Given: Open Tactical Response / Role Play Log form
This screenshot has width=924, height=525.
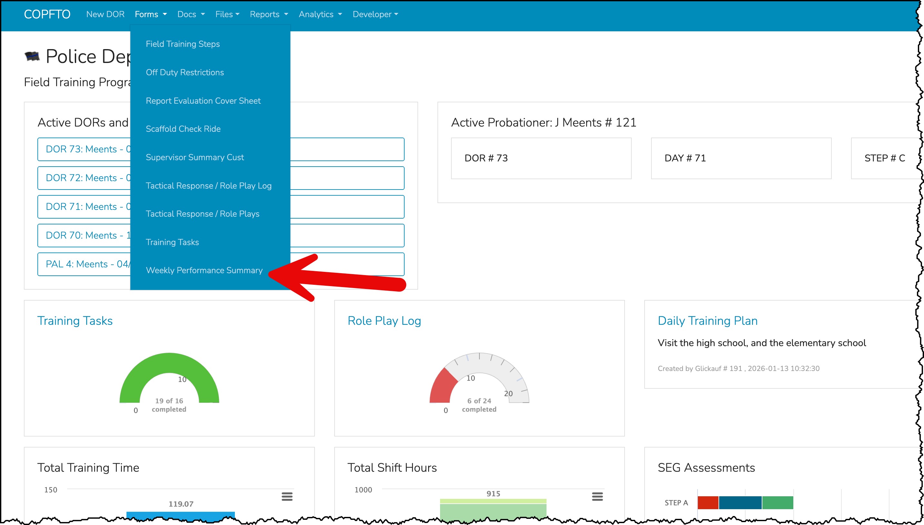Looking at the screenshot, I should pos(208,186).
